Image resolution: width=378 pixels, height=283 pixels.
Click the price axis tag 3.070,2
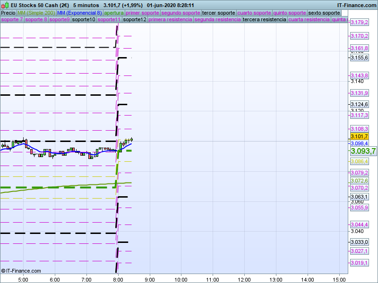pos(359,188)
